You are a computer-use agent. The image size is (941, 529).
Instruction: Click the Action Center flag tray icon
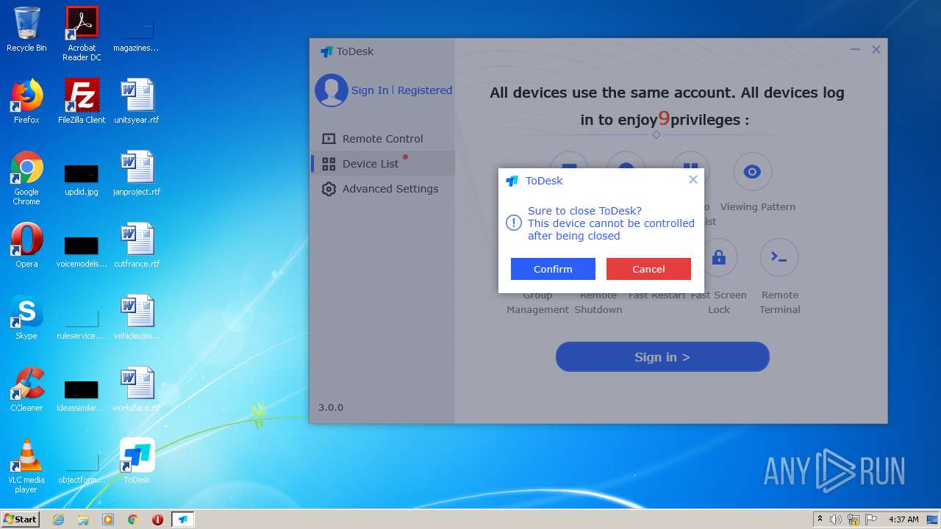[x=870, y=519]
